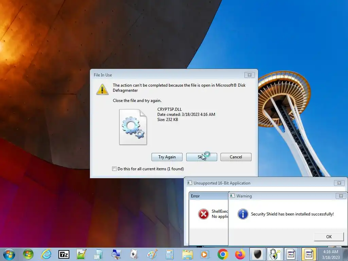Click 'Size: 232 KB' text
This screenshot has height=261, width=348.
point(168,119)
